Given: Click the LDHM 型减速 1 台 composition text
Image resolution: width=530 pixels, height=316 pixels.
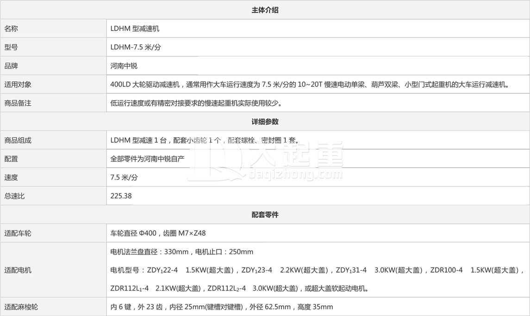Looking at the screenshot, I should click(x=205, y=140).
